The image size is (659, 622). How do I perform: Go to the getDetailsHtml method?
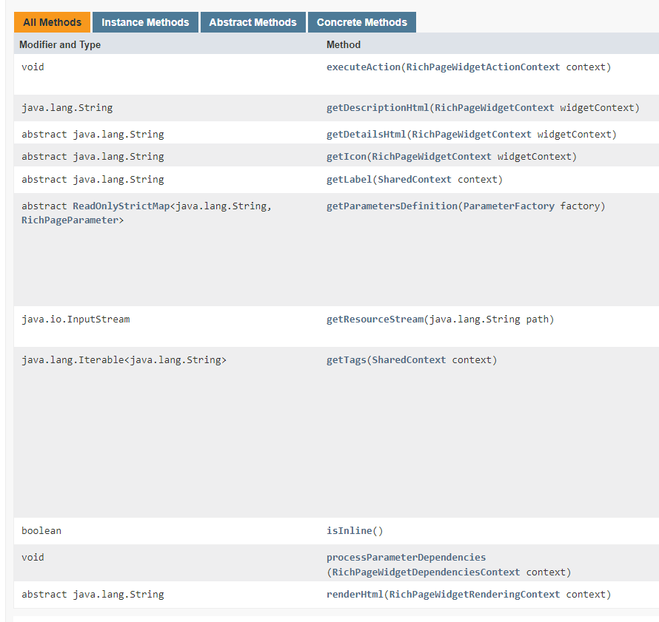coord(366,135)
